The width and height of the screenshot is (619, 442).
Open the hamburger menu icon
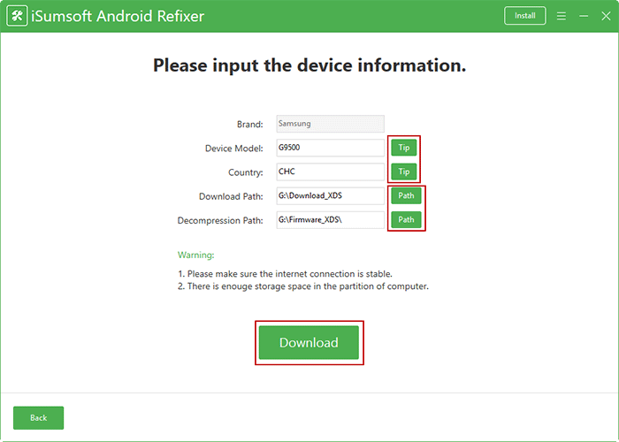tap(562, 16)
